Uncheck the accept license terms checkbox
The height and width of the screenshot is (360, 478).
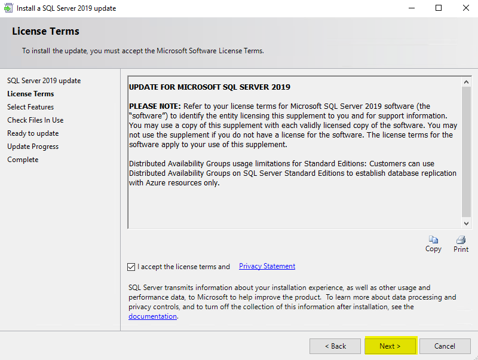click(x=131, y=267)
